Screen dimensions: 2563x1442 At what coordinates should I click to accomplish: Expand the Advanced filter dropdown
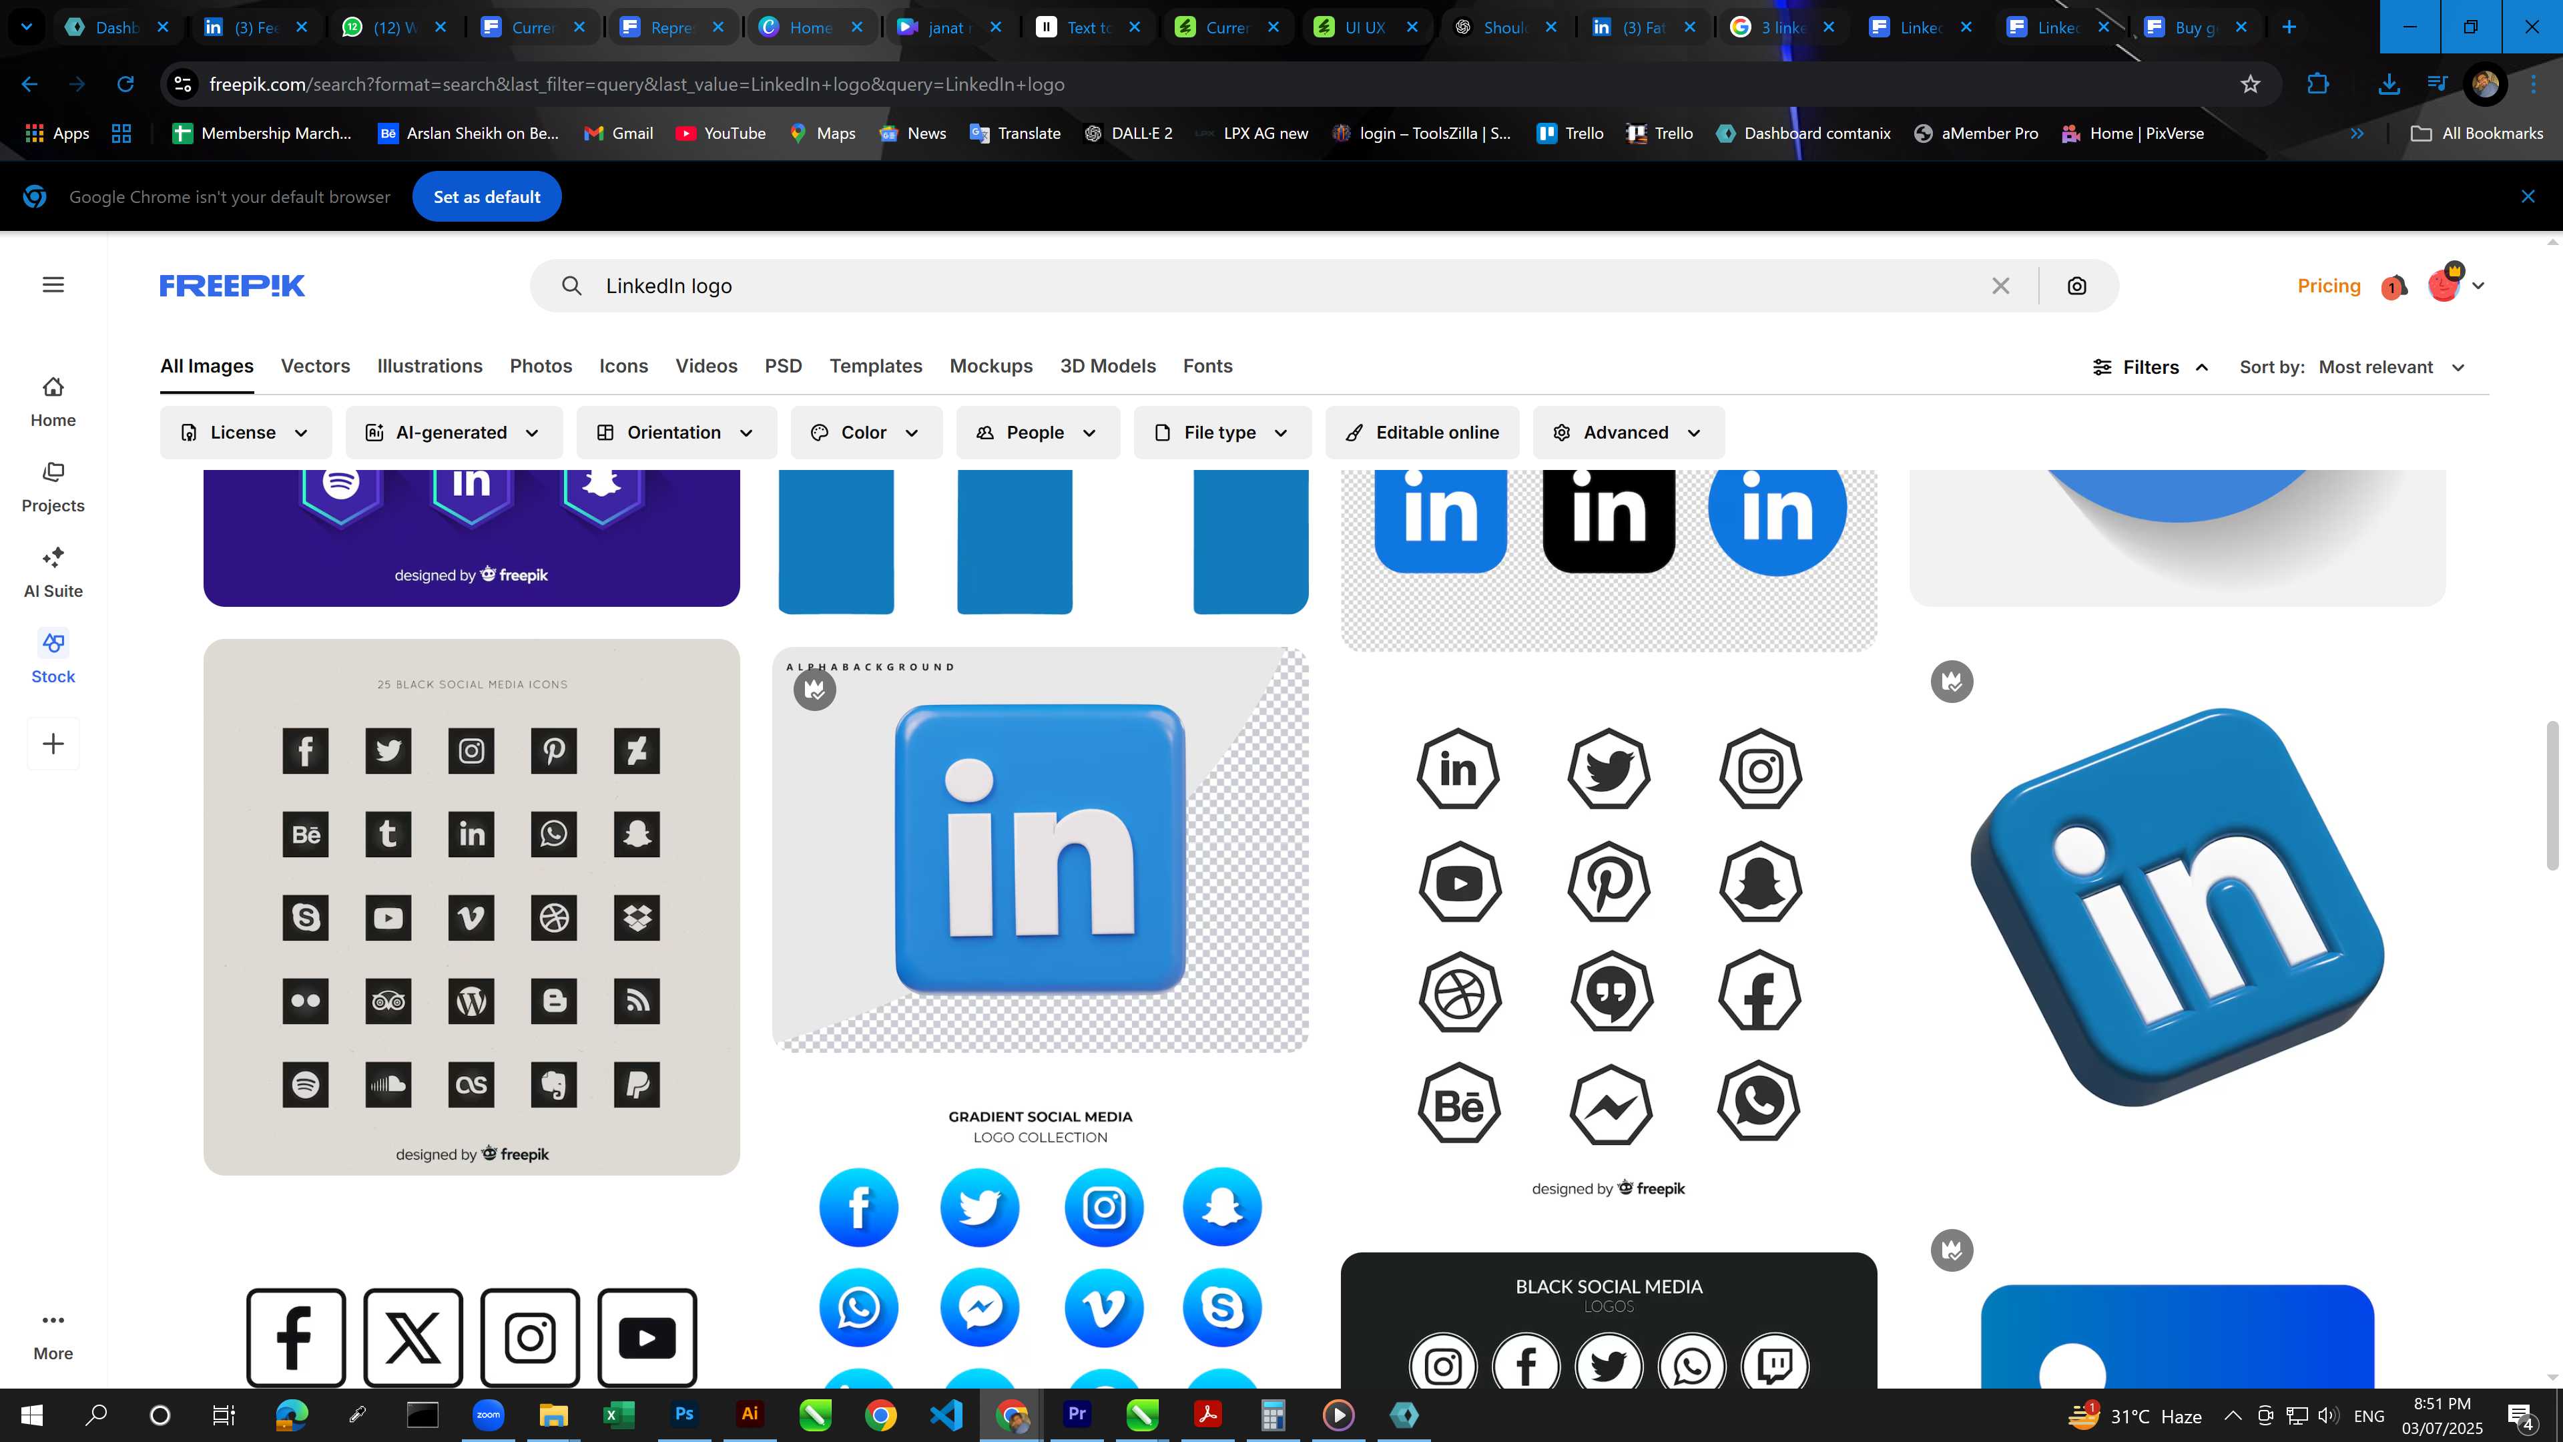[x=1628, y=432]
